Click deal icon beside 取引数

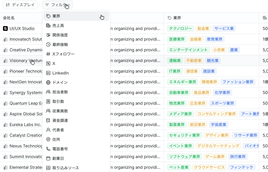[x=48, y=101]
